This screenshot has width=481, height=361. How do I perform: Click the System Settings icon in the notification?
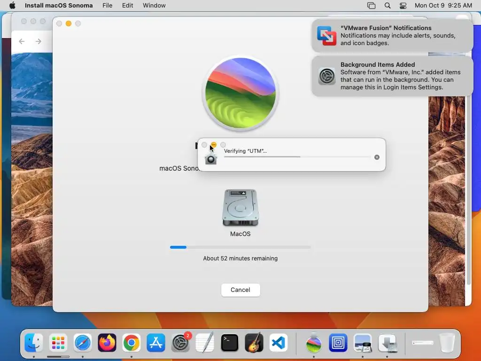click(x=327, y=76)
